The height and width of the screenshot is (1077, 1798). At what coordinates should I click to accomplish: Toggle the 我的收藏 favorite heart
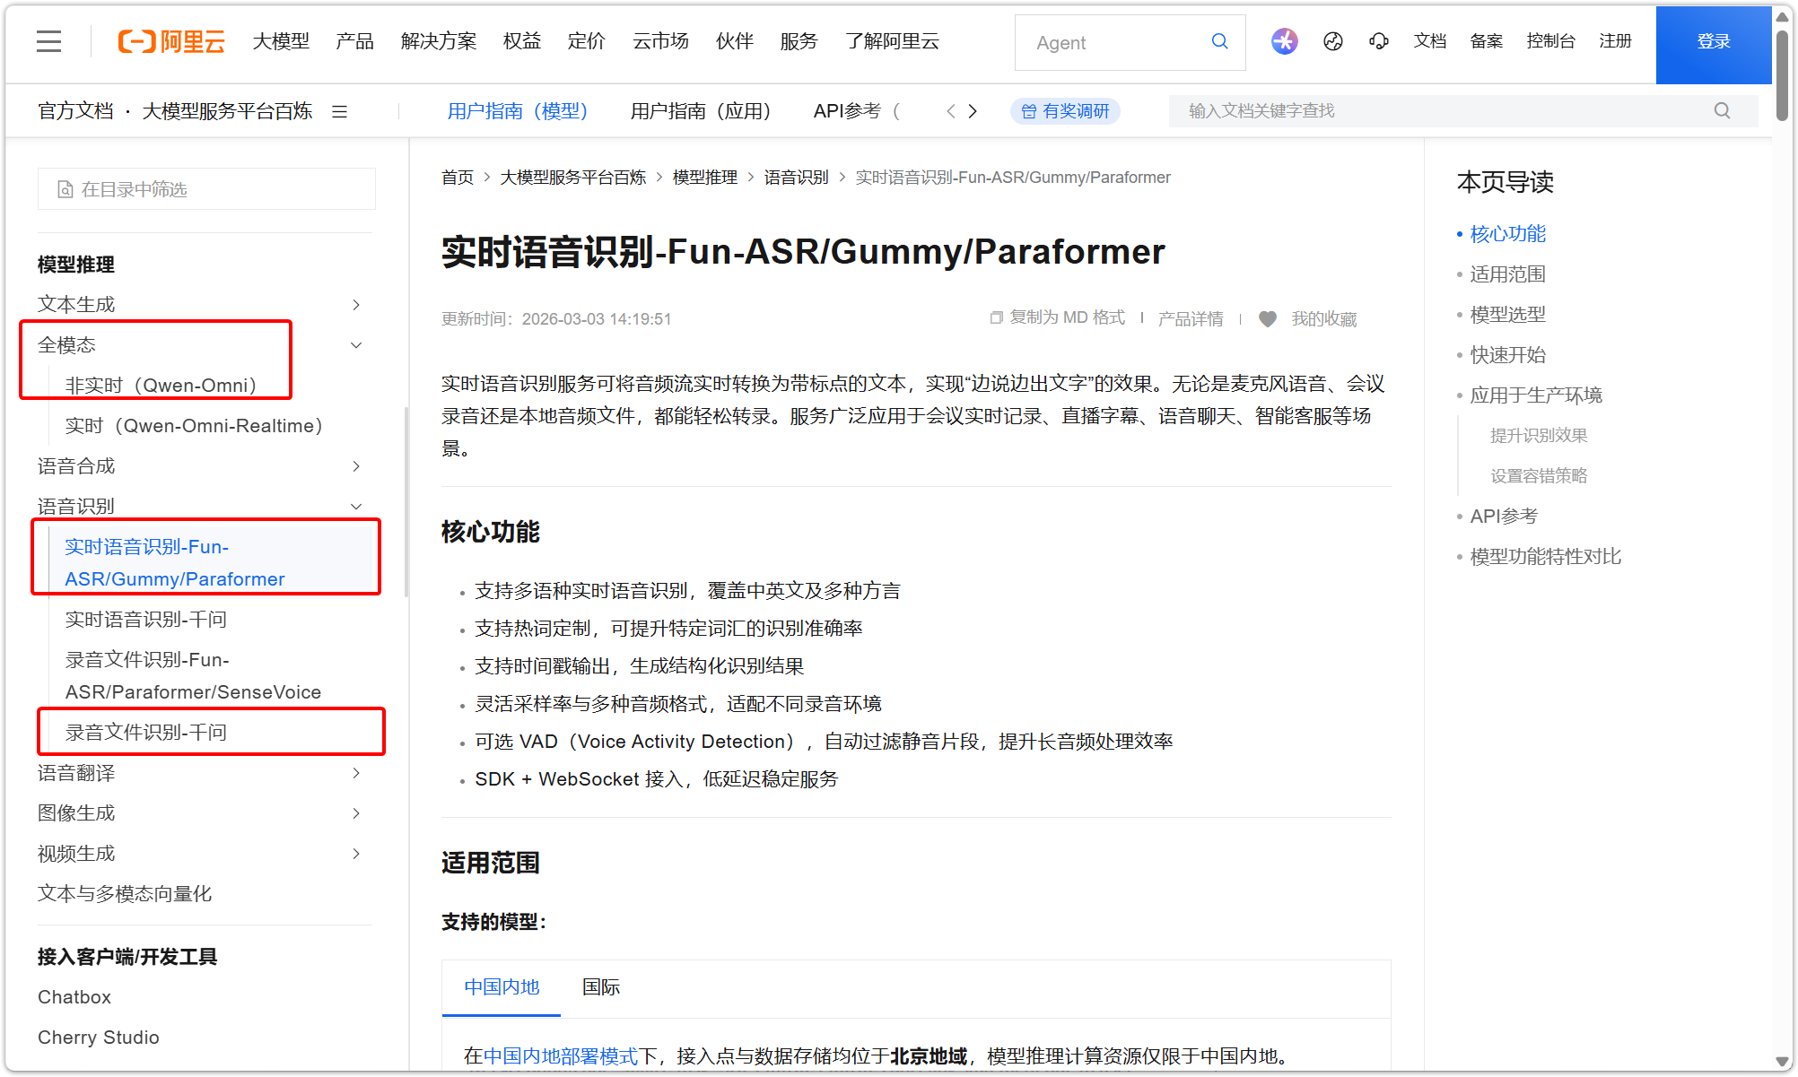[1268, 318]
